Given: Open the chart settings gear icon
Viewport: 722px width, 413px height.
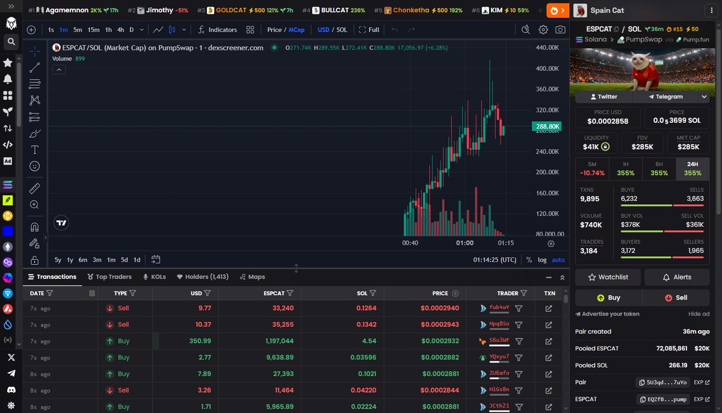Looking at the screenshot, I should point(543,29).
